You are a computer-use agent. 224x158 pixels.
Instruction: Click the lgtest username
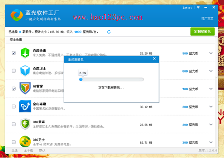point(187,8)
